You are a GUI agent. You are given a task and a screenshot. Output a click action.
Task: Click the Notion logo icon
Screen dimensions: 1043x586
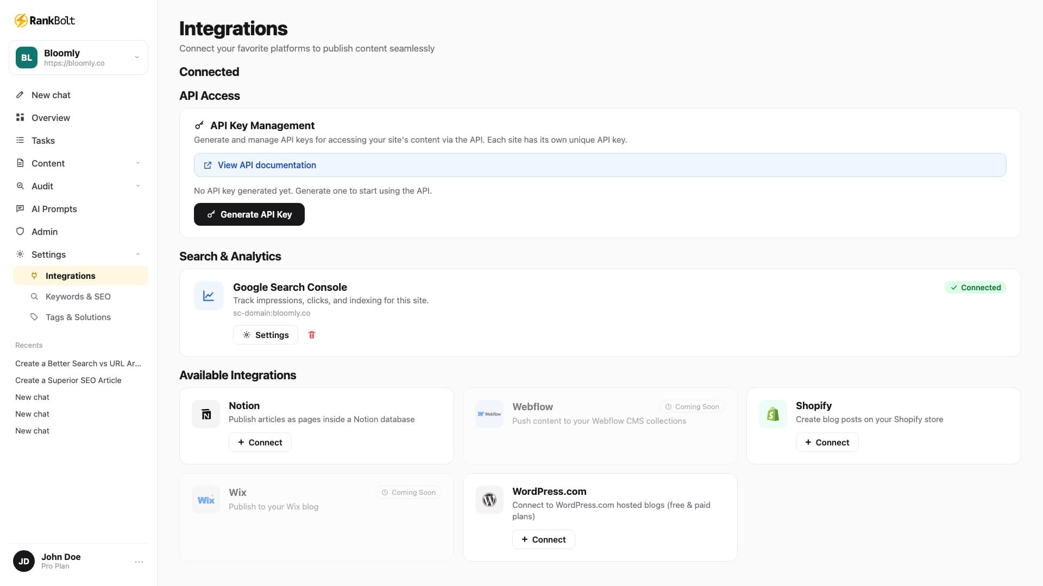point(206,415)
